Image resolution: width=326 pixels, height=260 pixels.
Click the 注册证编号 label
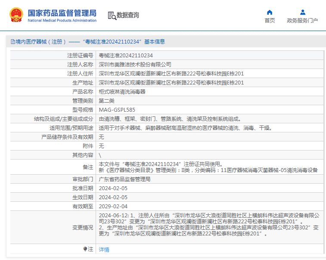click(80, 55)
